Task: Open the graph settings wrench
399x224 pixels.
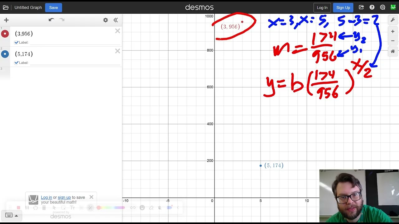Action: click(x=393, y=20)
